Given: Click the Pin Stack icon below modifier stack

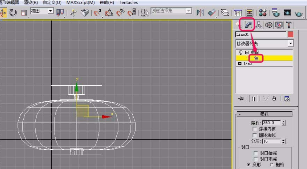Looking at the screenshot, I should click(x=240, y=99).
